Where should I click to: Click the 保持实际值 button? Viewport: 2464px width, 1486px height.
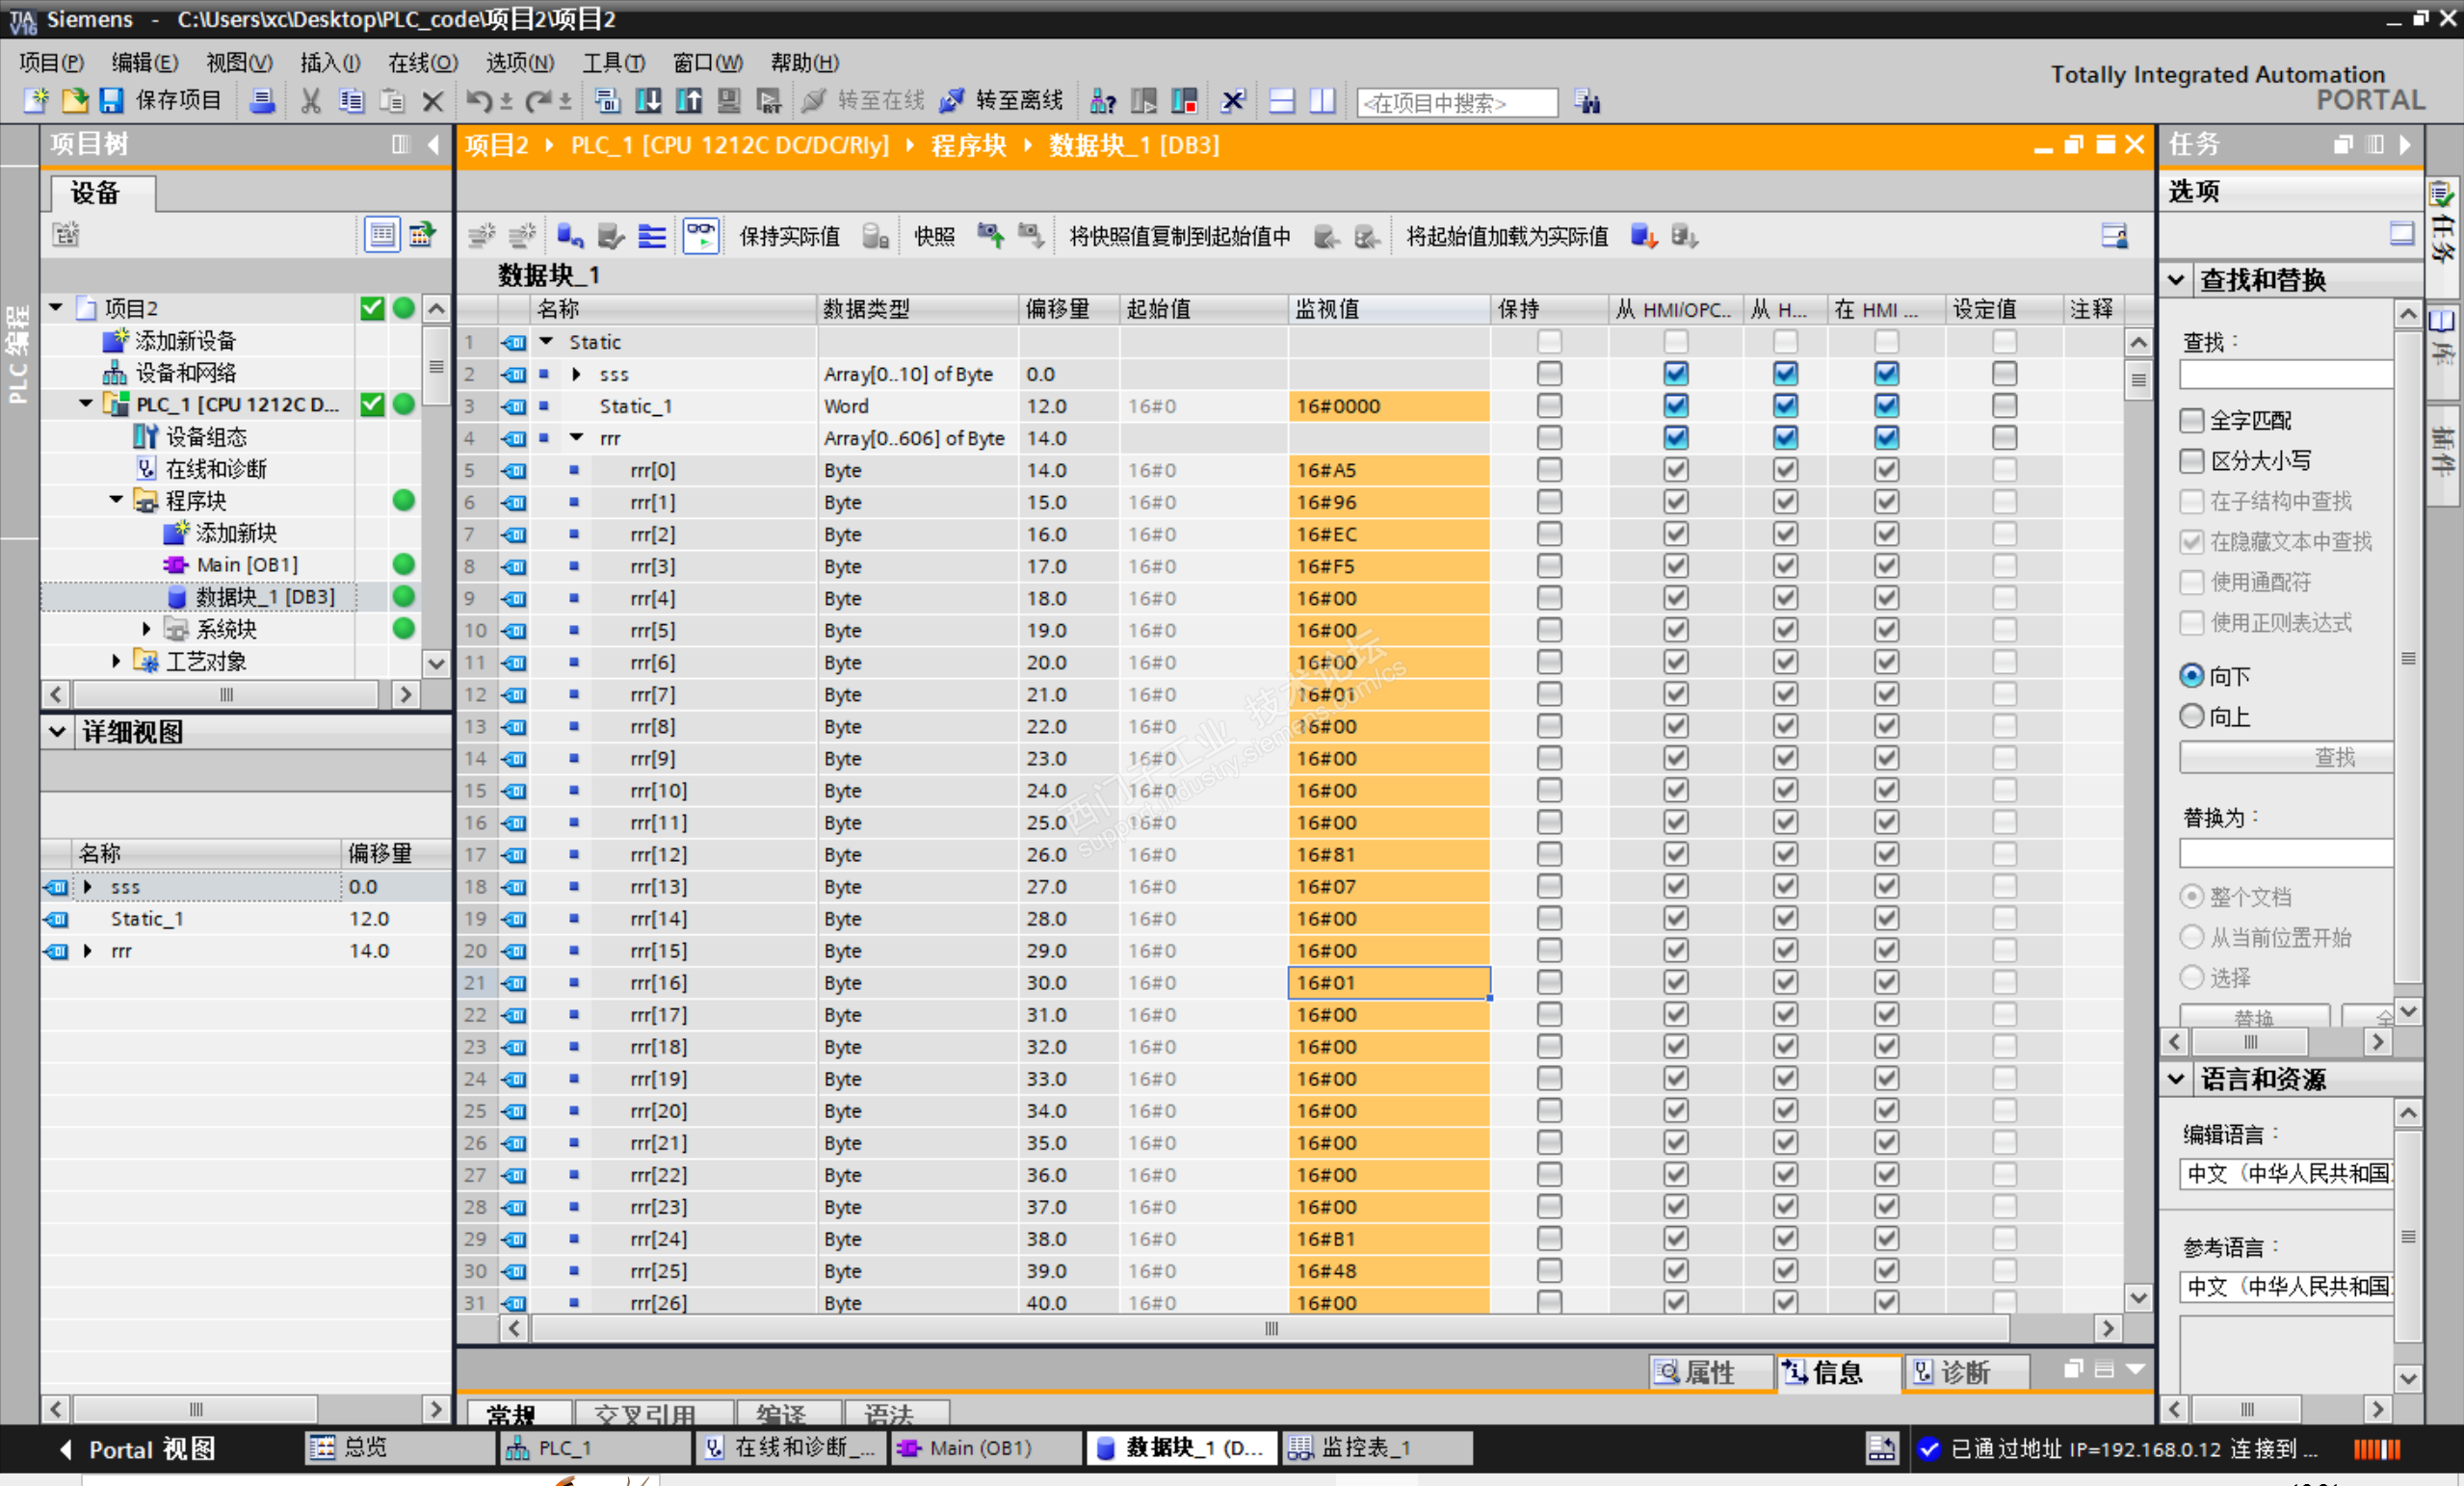[x=789, y=236]
